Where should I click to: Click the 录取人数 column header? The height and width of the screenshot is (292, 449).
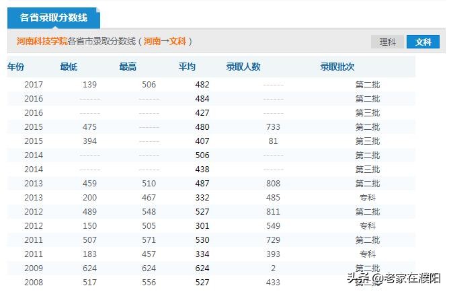tap(243, 67)
